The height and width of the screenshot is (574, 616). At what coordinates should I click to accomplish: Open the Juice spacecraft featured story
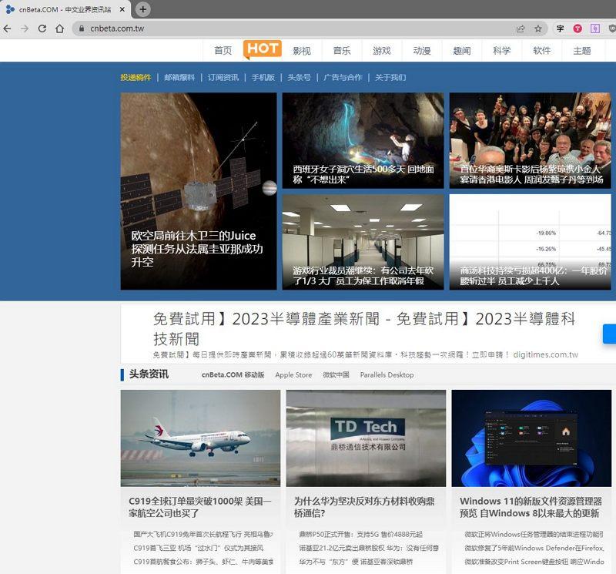(x=199, y=191)
